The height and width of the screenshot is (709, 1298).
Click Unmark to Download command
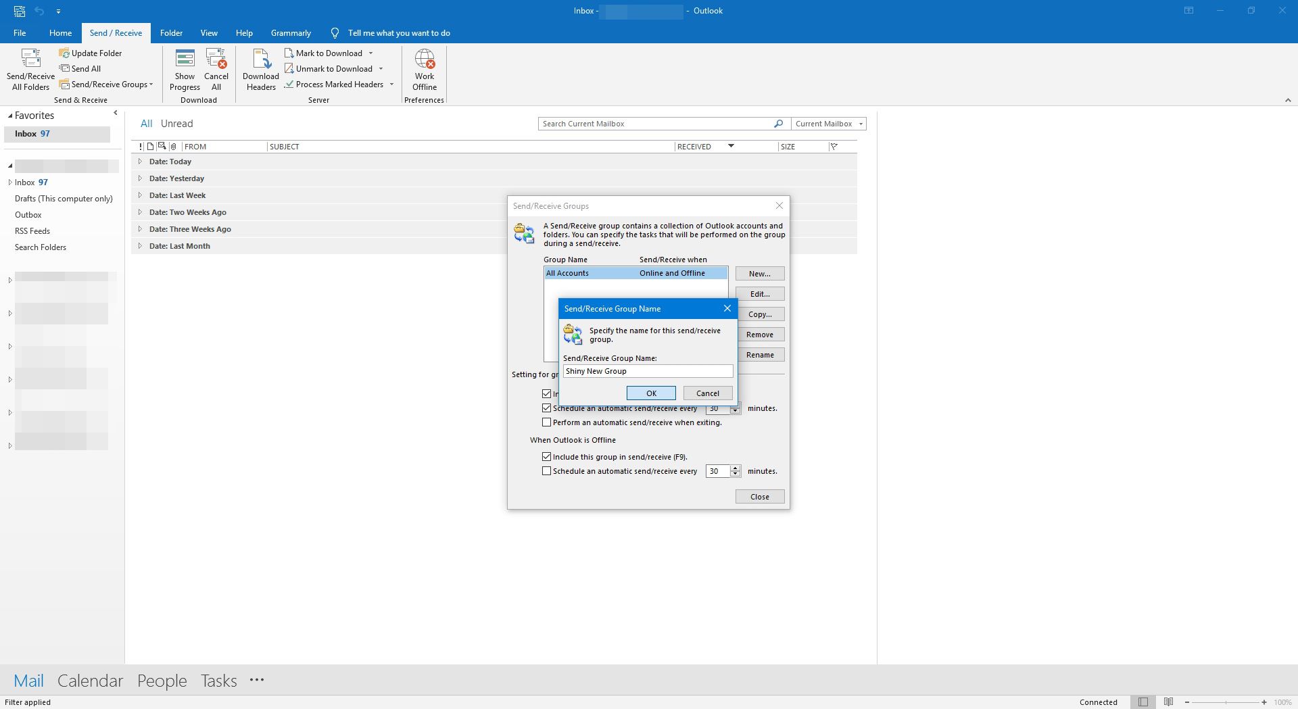pos(329,68)
